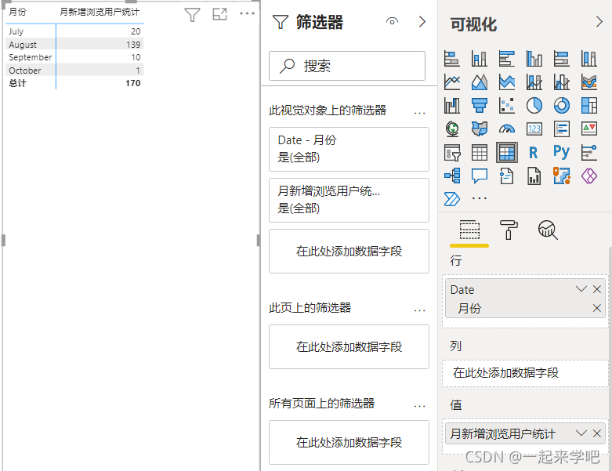Expand the Date - 月份 filter card
612x471 pixels.
coord(349,149)
